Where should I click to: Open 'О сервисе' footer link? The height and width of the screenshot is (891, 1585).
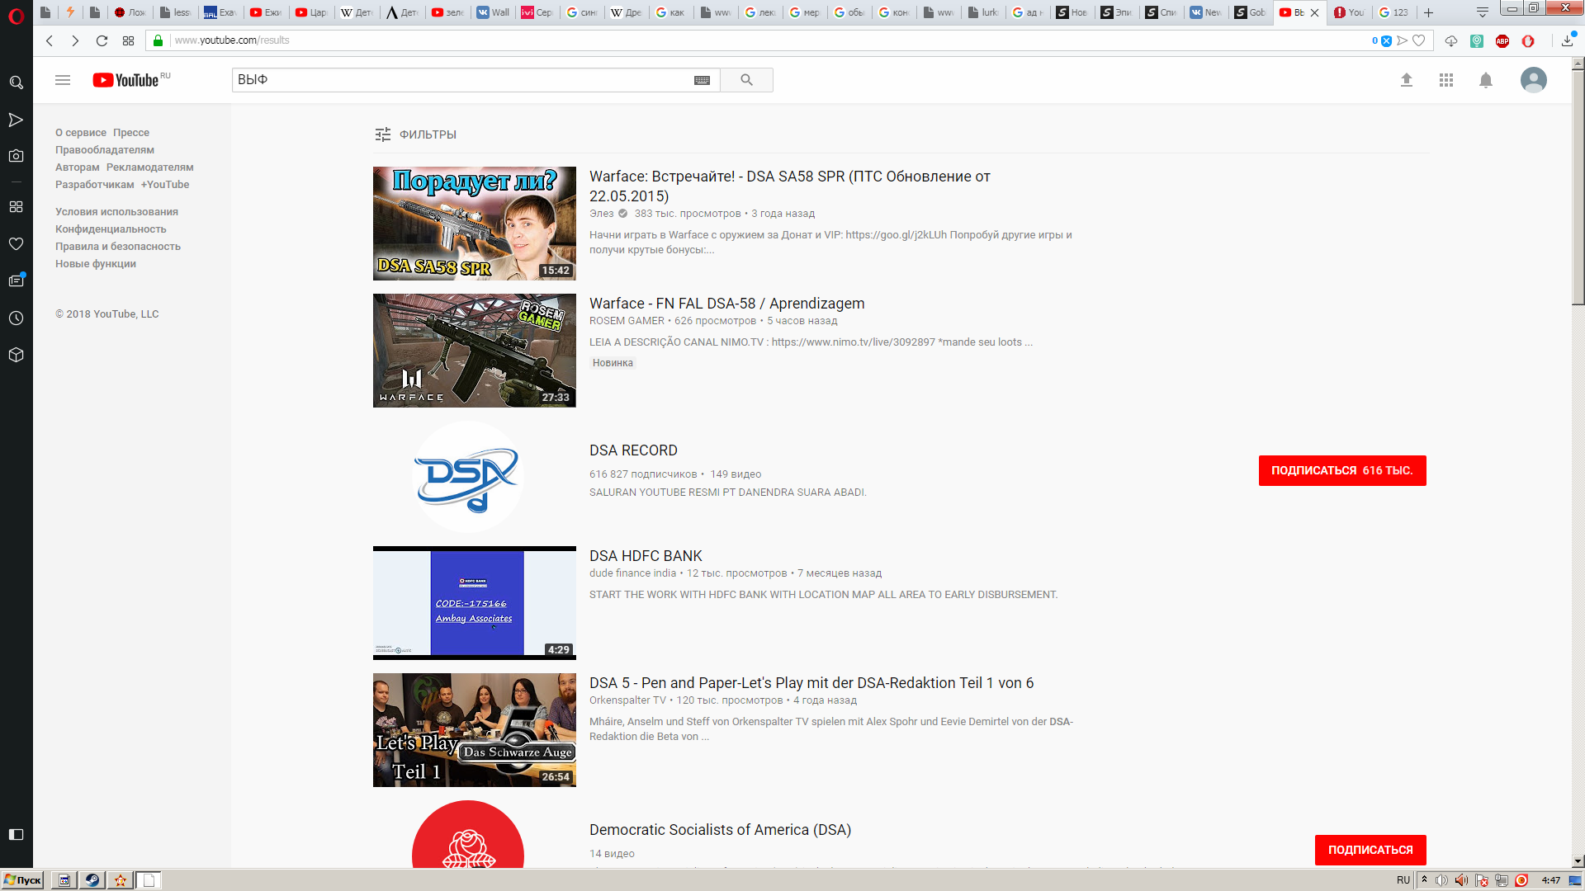(x=81, y=133)
